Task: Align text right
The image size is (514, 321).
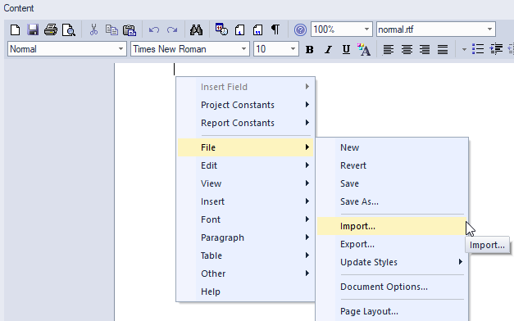Action: tap(425, 49)
